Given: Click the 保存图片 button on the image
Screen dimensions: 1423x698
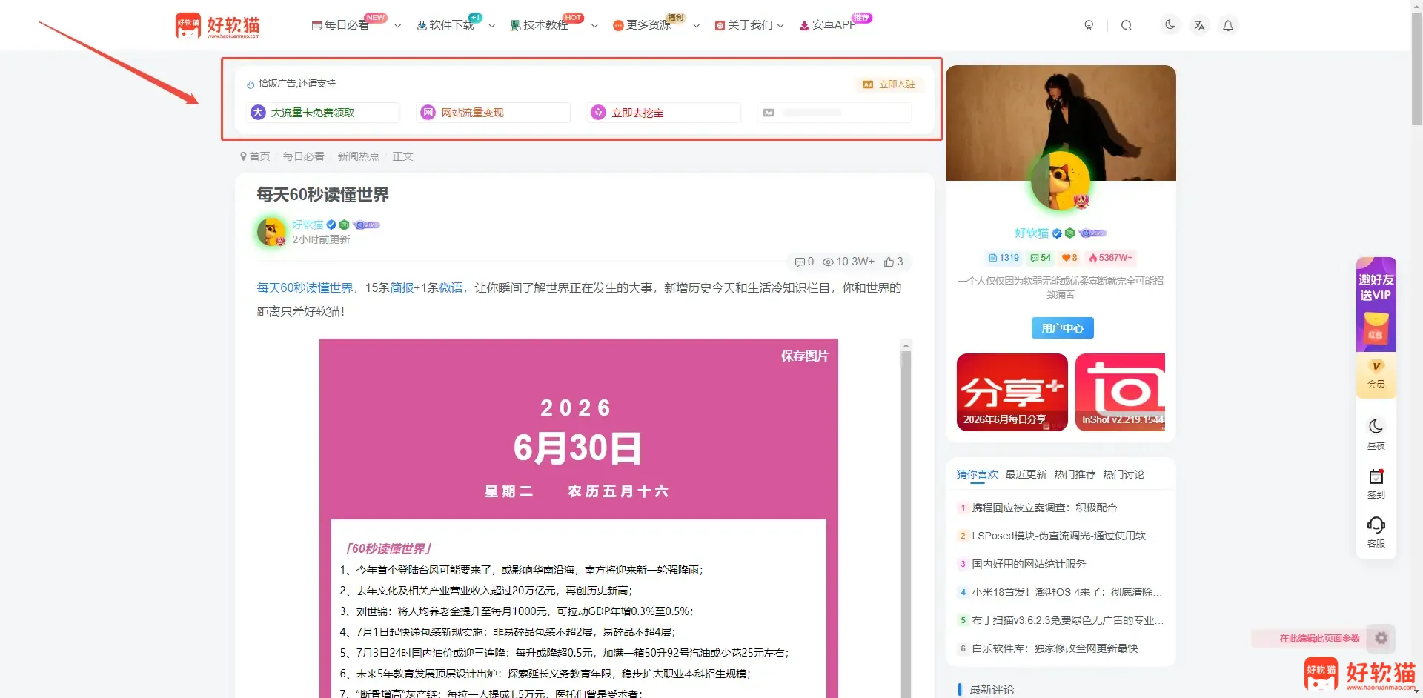Looking at the screenshot, I should pos(804,356).
